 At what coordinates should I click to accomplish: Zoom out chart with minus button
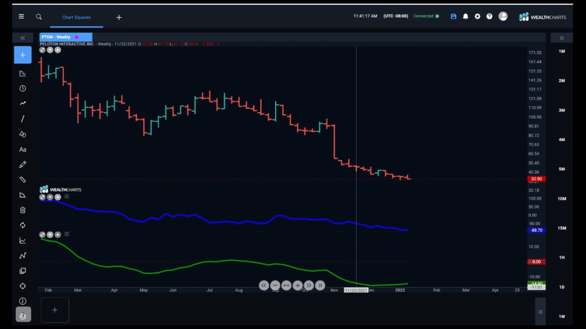[275, 285]
